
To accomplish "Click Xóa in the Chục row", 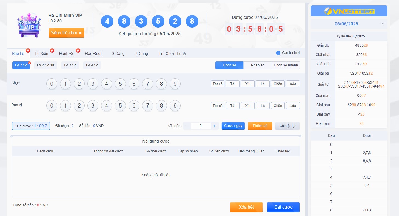I will pyautogui.click(x=293, y=84).
